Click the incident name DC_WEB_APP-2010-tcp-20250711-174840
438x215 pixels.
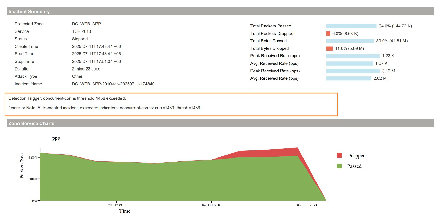click(x=113, y=84)
